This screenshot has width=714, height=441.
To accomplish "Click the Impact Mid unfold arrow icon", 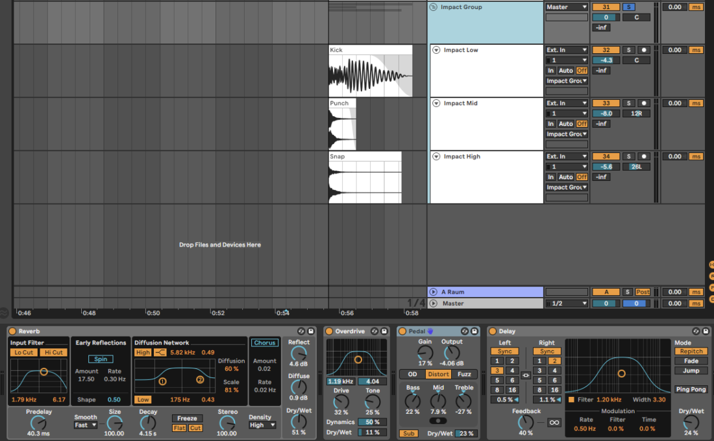I will click(x=436, y=103).
